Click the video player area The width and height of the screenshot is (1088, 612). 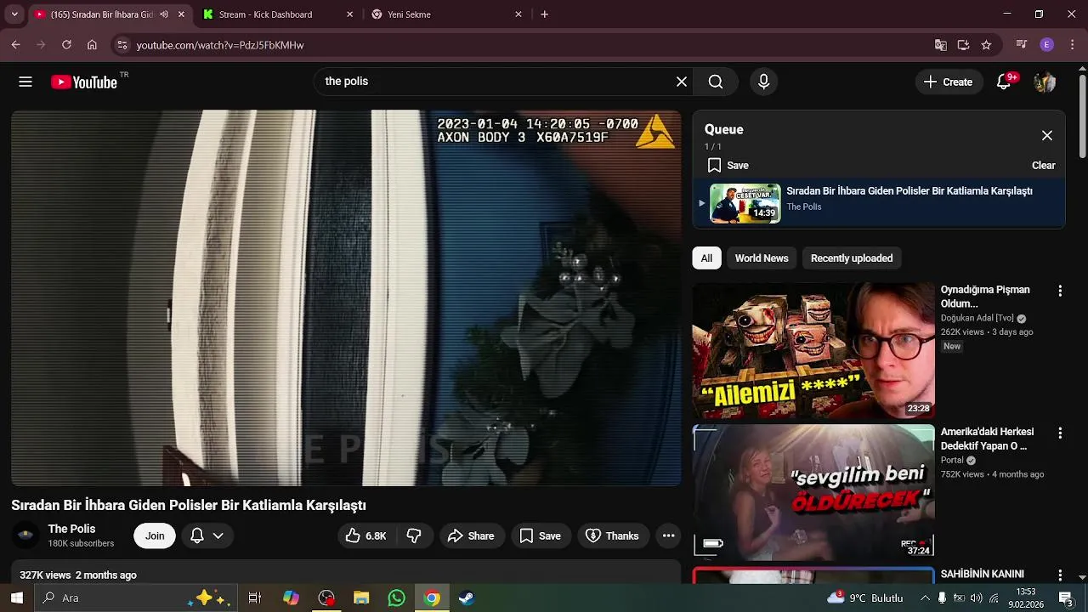346,297
